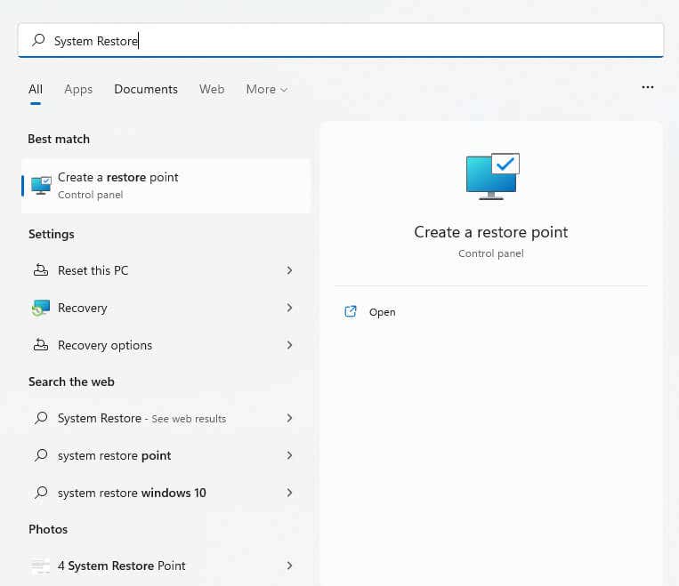
Task: Click Create a restore point title in preview pane
Action: (491, 232)
